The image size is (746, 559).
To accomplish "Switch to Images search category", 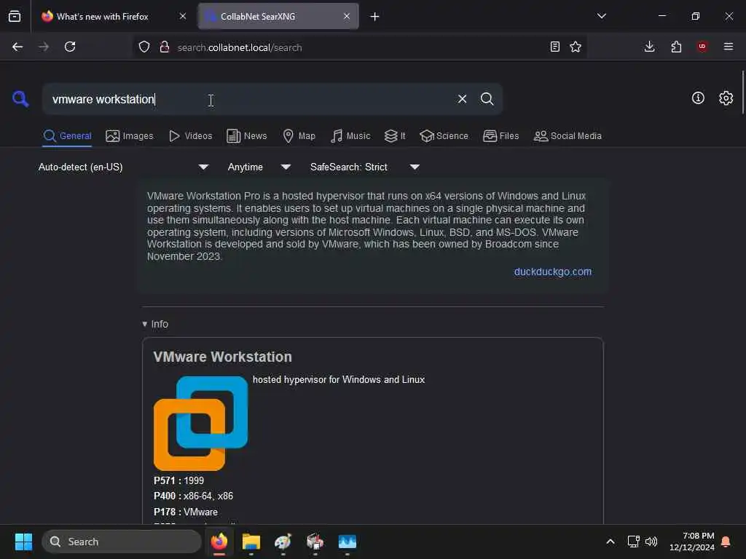I will pos(130,136).
